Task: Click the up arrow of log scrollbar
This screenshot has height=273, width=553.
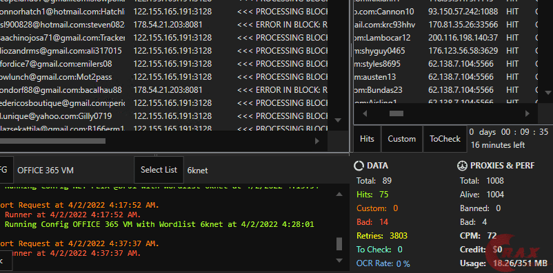Action: (x=339, y=194)
